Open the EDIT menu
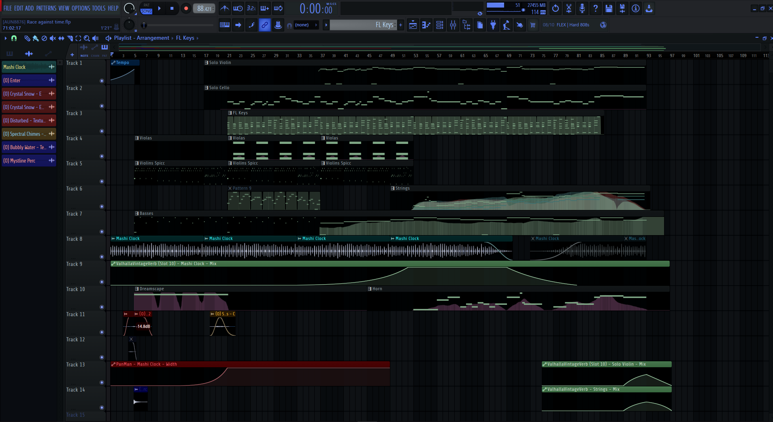The height and width of the screenshot is (422, 773). tap(19, 8)
